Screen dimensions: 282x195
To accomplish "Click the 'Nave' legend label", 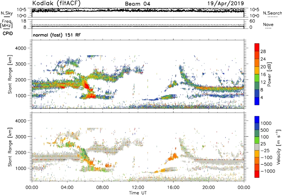I will 268,24.
